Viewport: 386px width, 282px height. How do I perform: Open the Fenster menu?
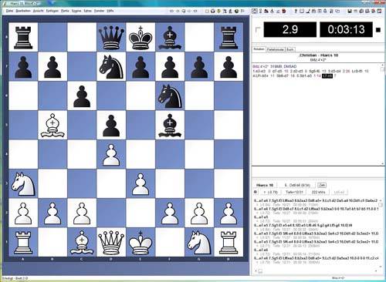click(99, 11)
